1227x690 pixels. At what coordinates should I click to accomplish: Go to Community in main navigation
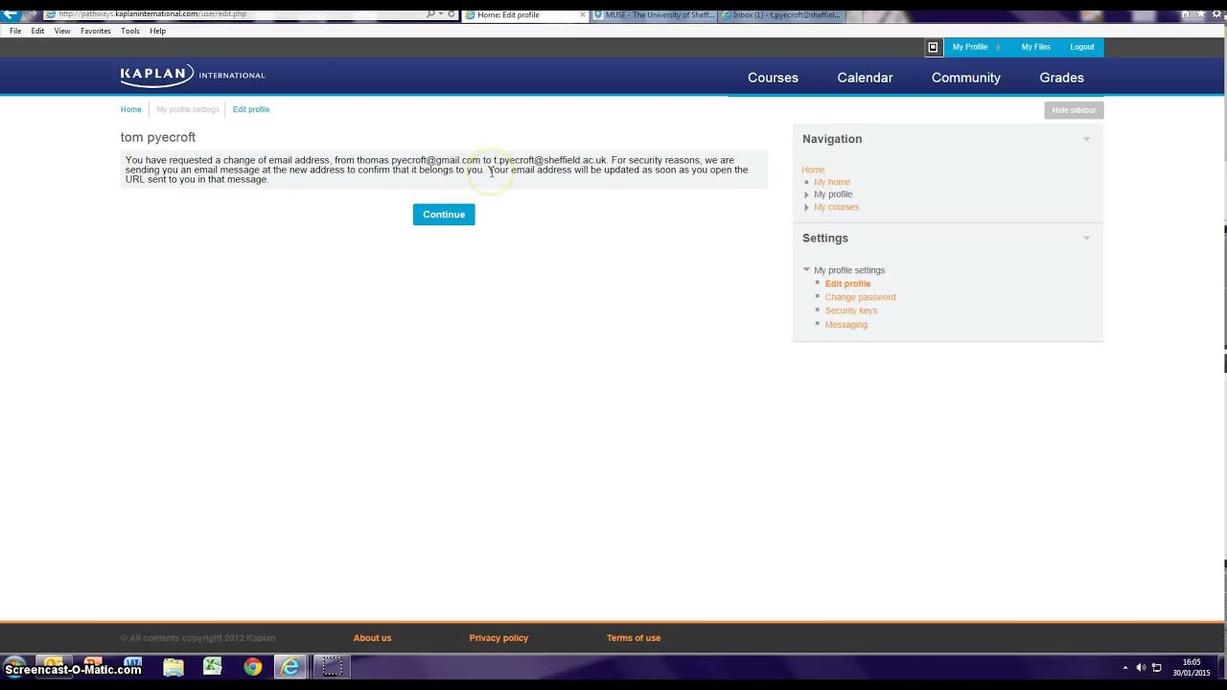point(966,78)
